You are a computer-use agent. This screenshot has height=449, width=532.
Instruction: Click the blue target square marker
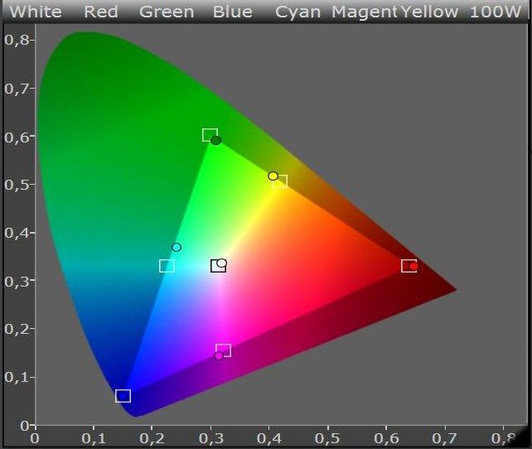123,396
